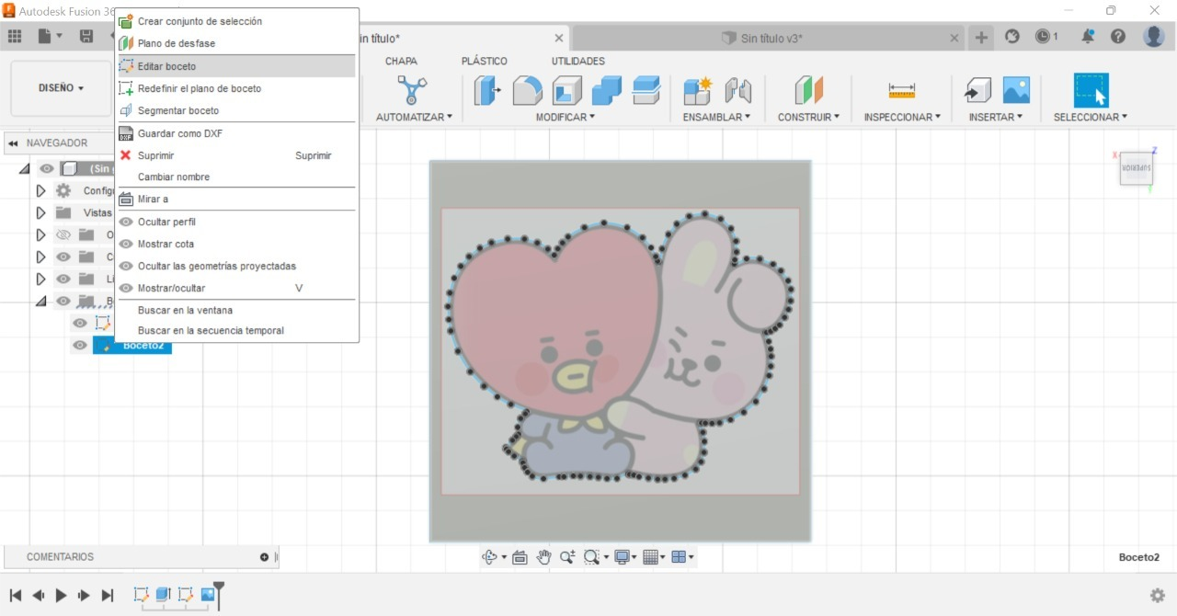Open the MODIFICAR dropdown menu

tap(566, 117)
